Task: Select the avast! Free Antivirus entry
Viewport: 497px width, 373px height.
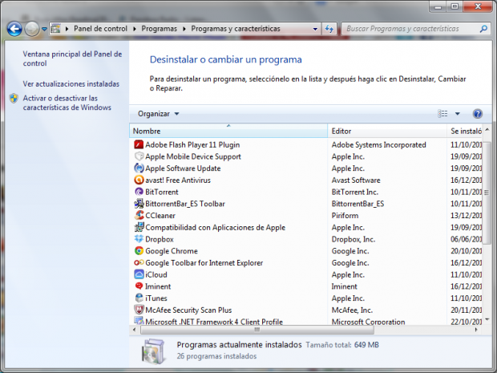Action: click(178, 180)
